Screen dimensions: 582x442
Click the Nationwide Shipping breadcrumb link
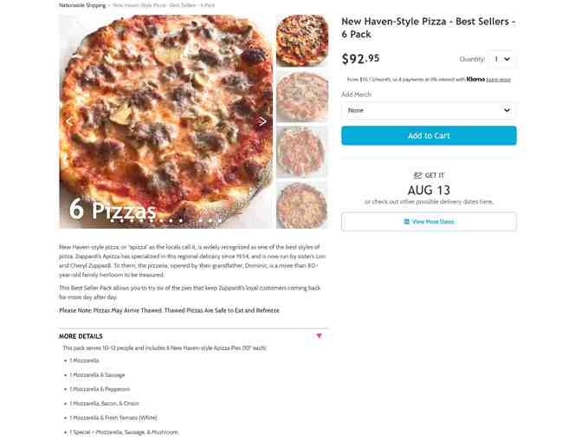pos(82,5)
